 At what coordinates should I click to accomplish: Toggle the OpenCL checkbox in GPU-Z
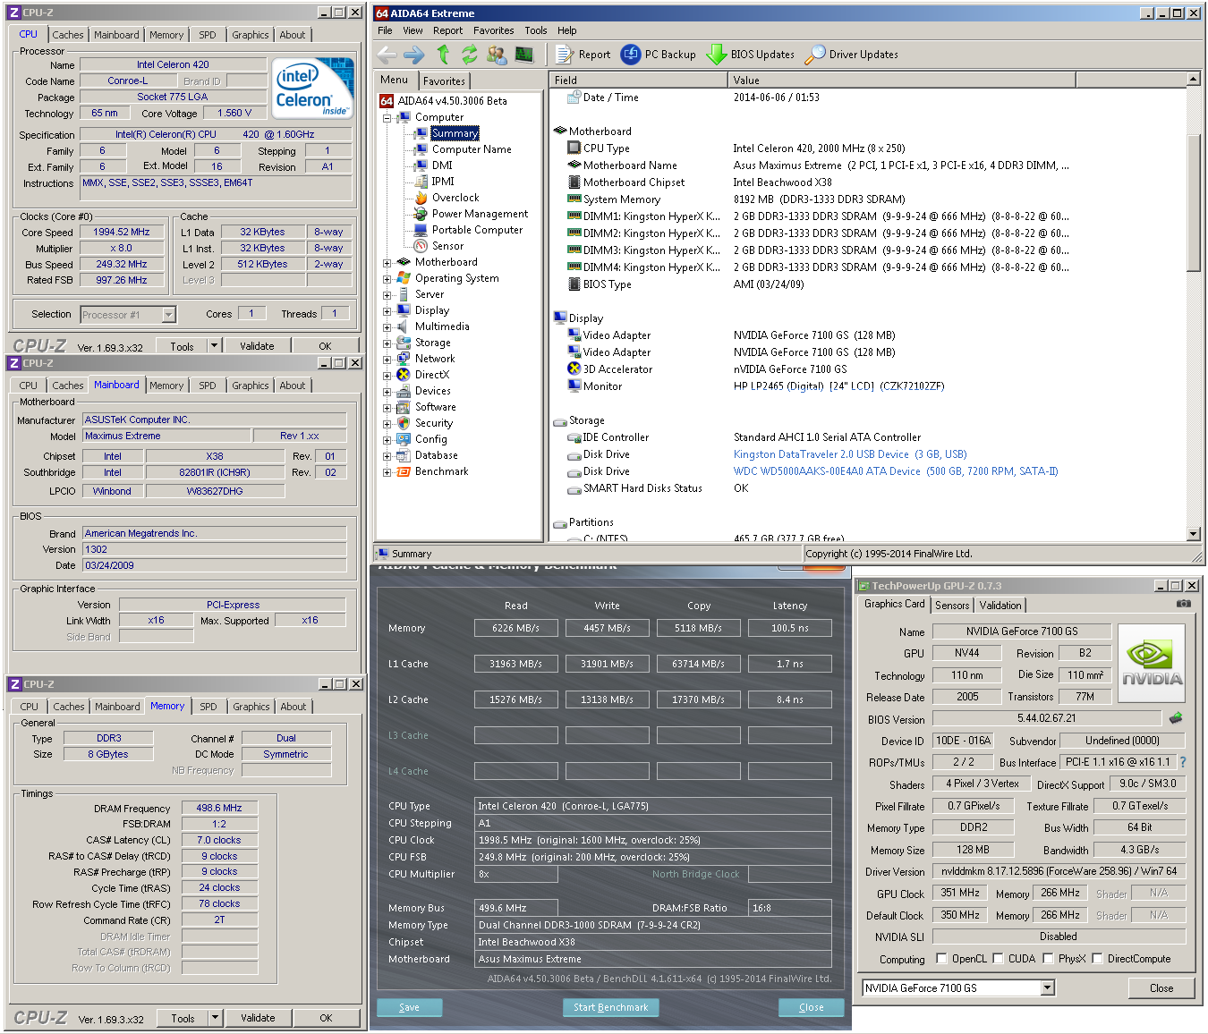click(941, 958)
